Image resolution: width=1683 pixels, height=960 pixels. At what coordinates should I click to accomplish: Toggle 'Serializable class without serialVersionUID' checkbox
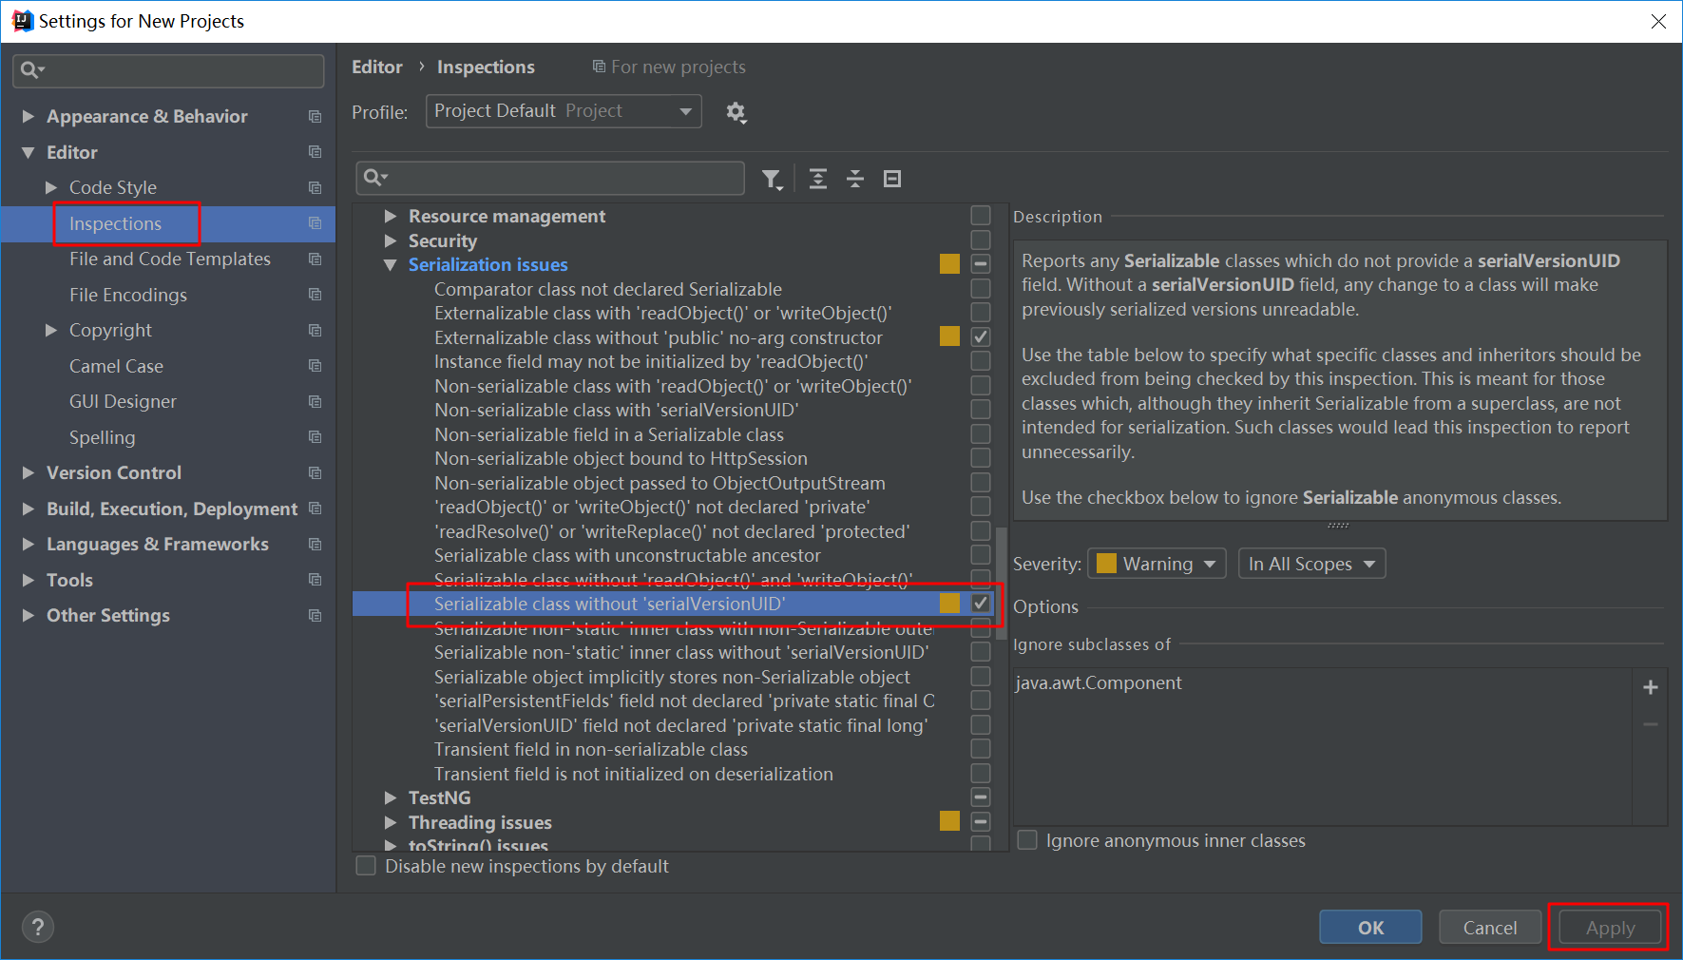981,603
